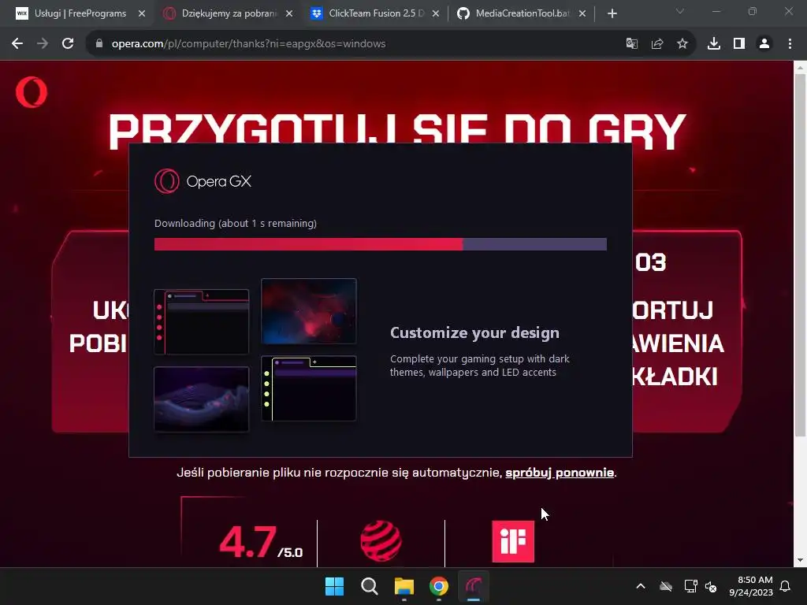The height and width of the screenshot is (605, 807).
Task: Click the iF design award badge
Action: pyautogui.click(x=513, y=542)
